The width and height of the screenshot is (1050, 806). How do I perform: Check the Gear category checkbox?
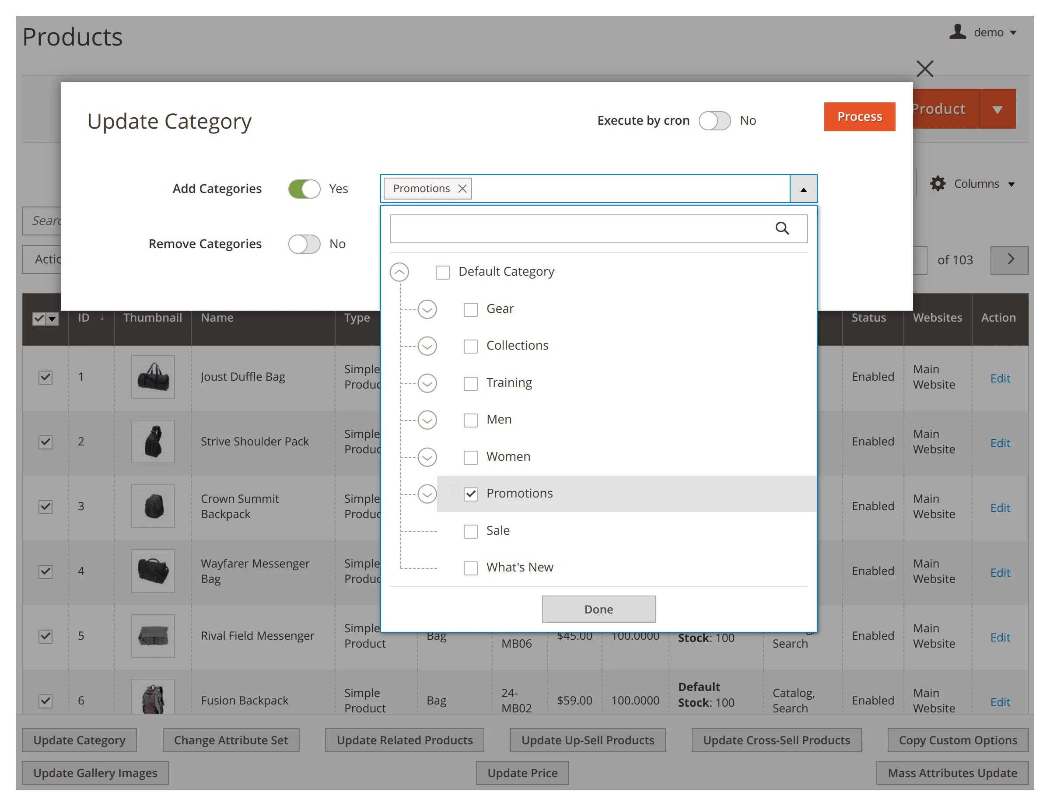point(471,309)
